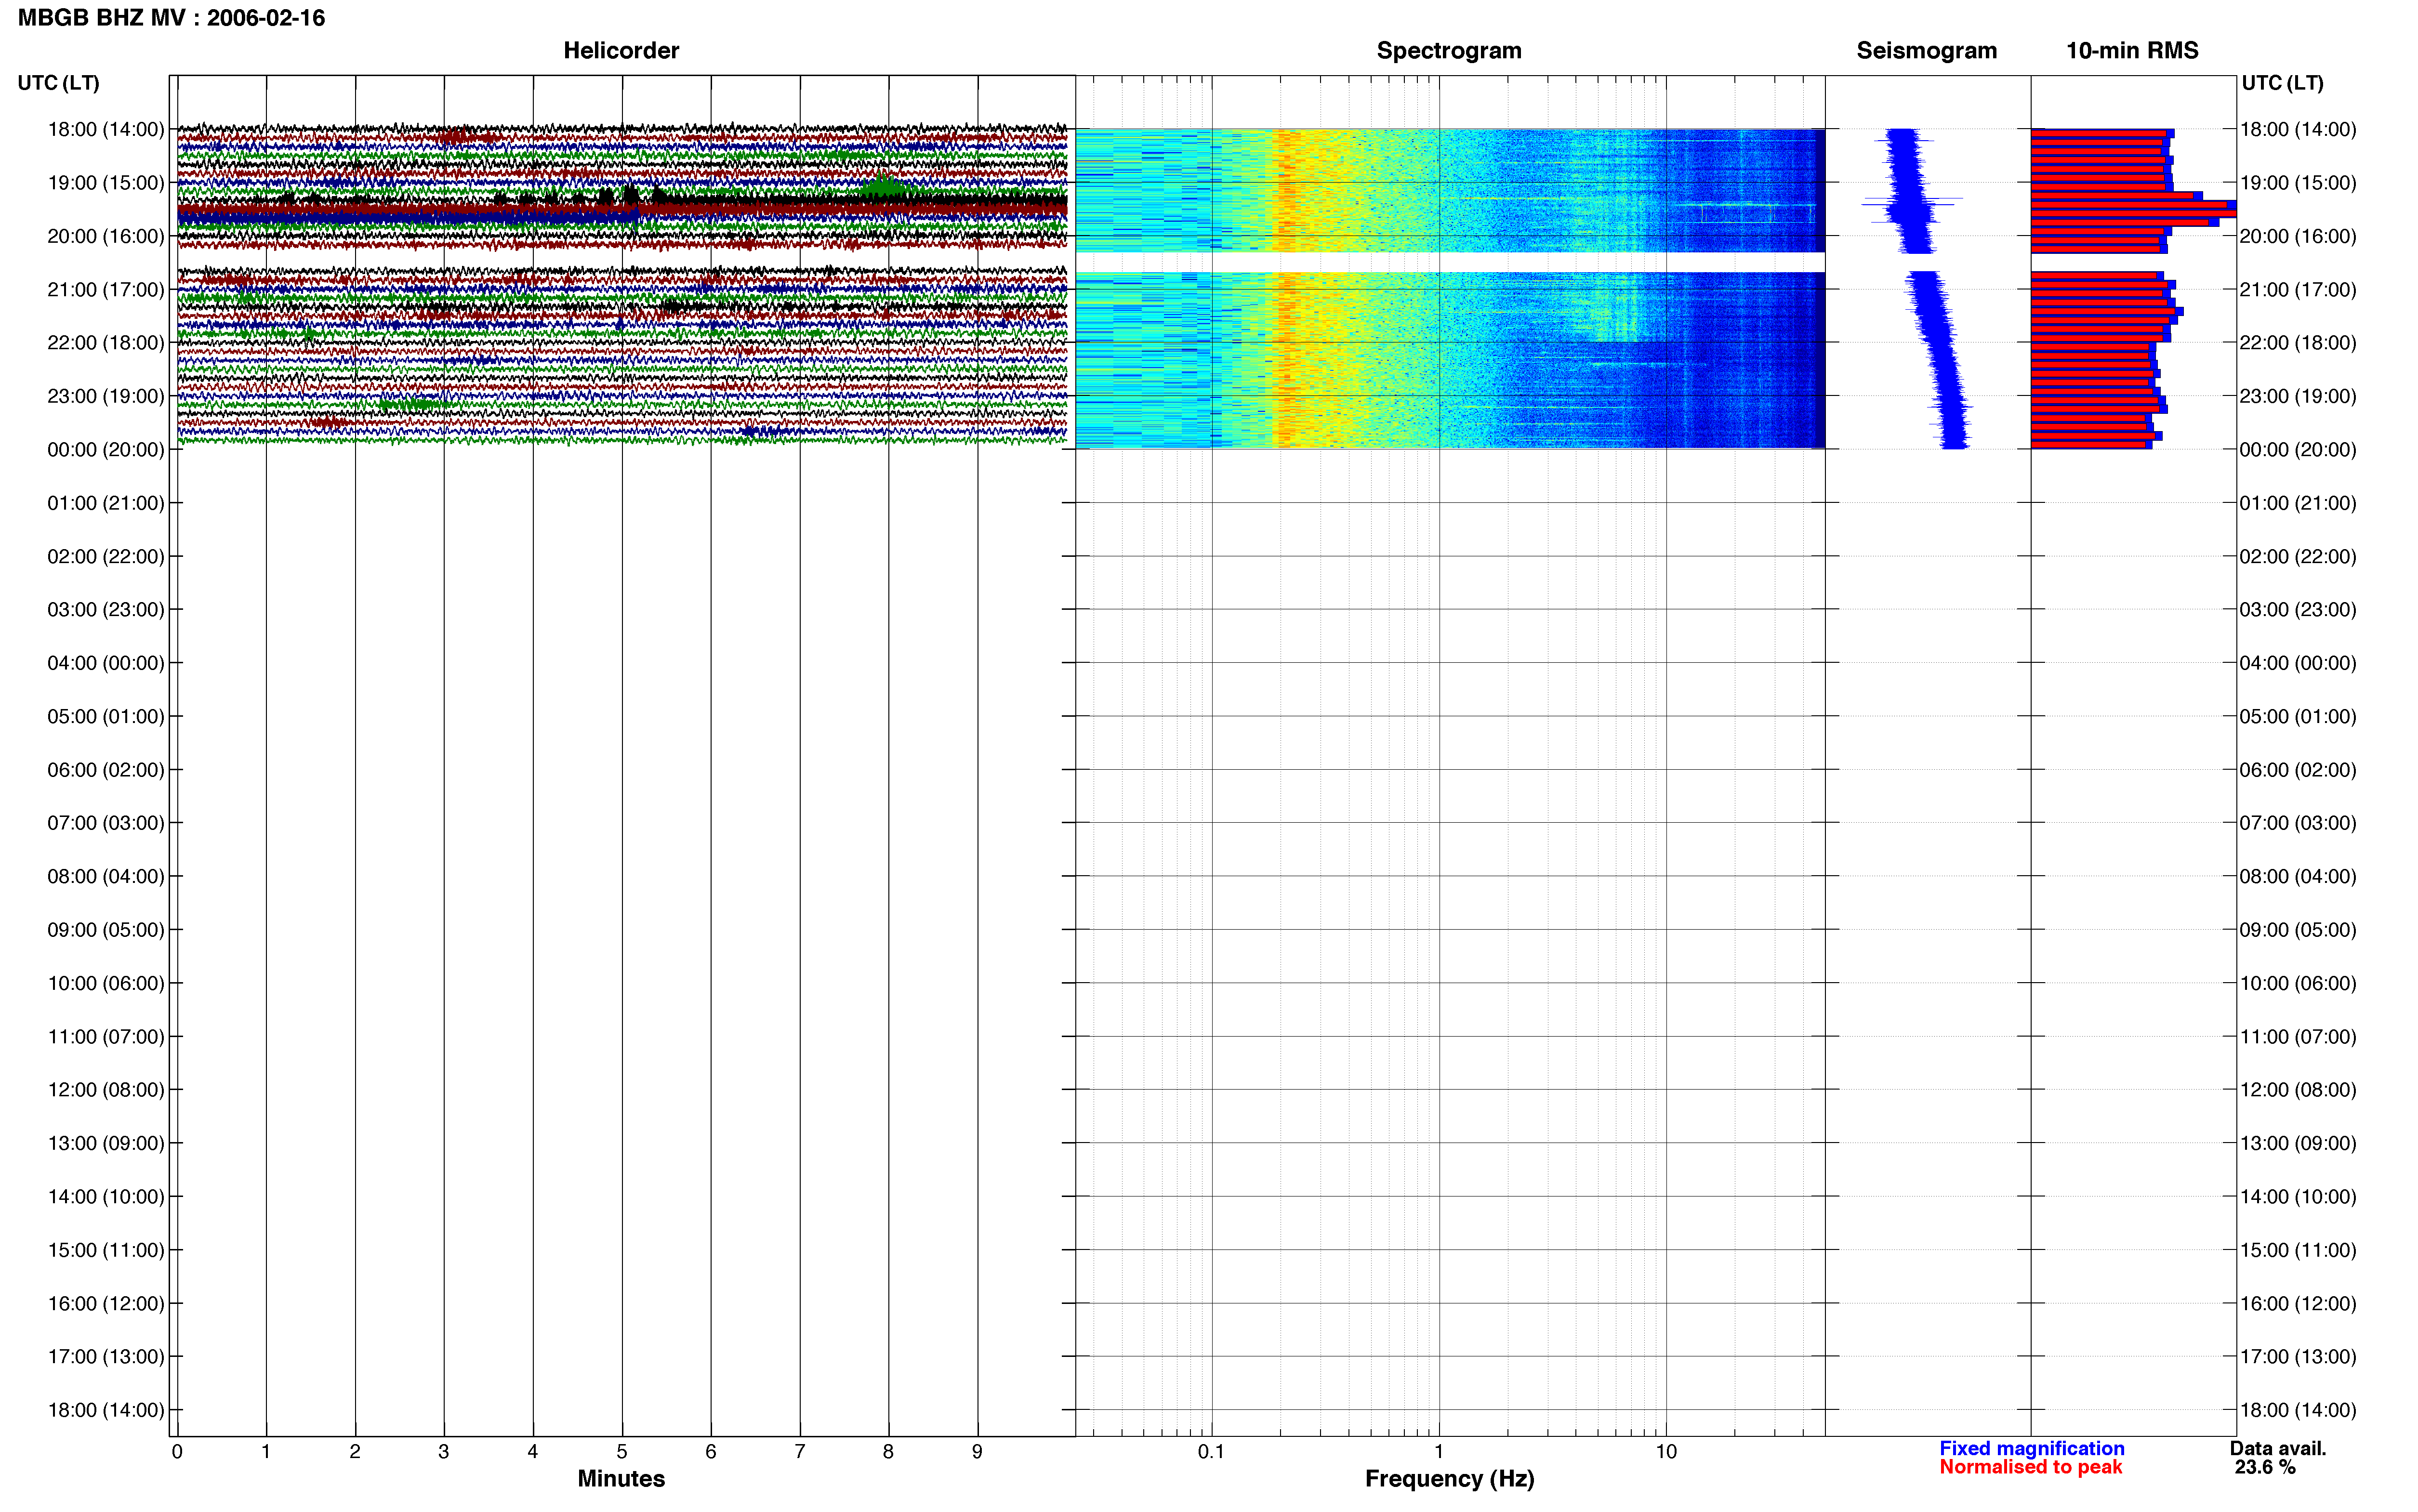Click the UTC (LT) label above the left axis
The image size is (2418, 1512).
(58, 83)
